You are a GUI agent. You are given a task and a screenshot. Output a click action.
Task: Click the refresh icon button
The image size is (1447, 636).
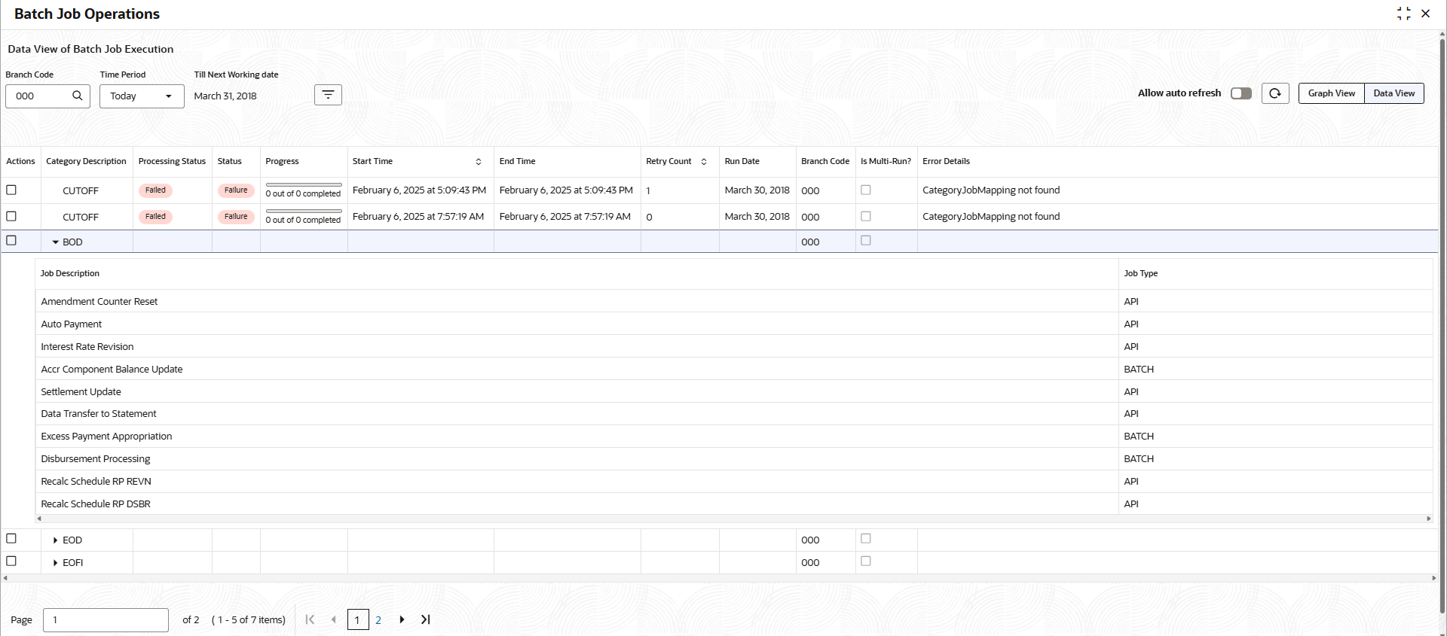[x=1275, y=93]
